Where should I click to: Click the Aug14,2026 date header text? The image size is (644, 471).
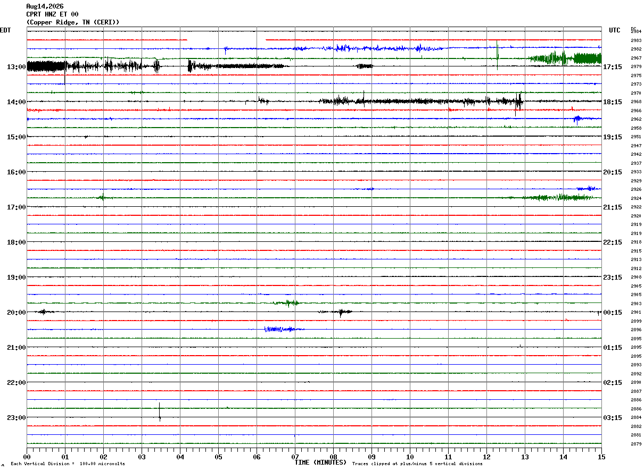[45, 6]
